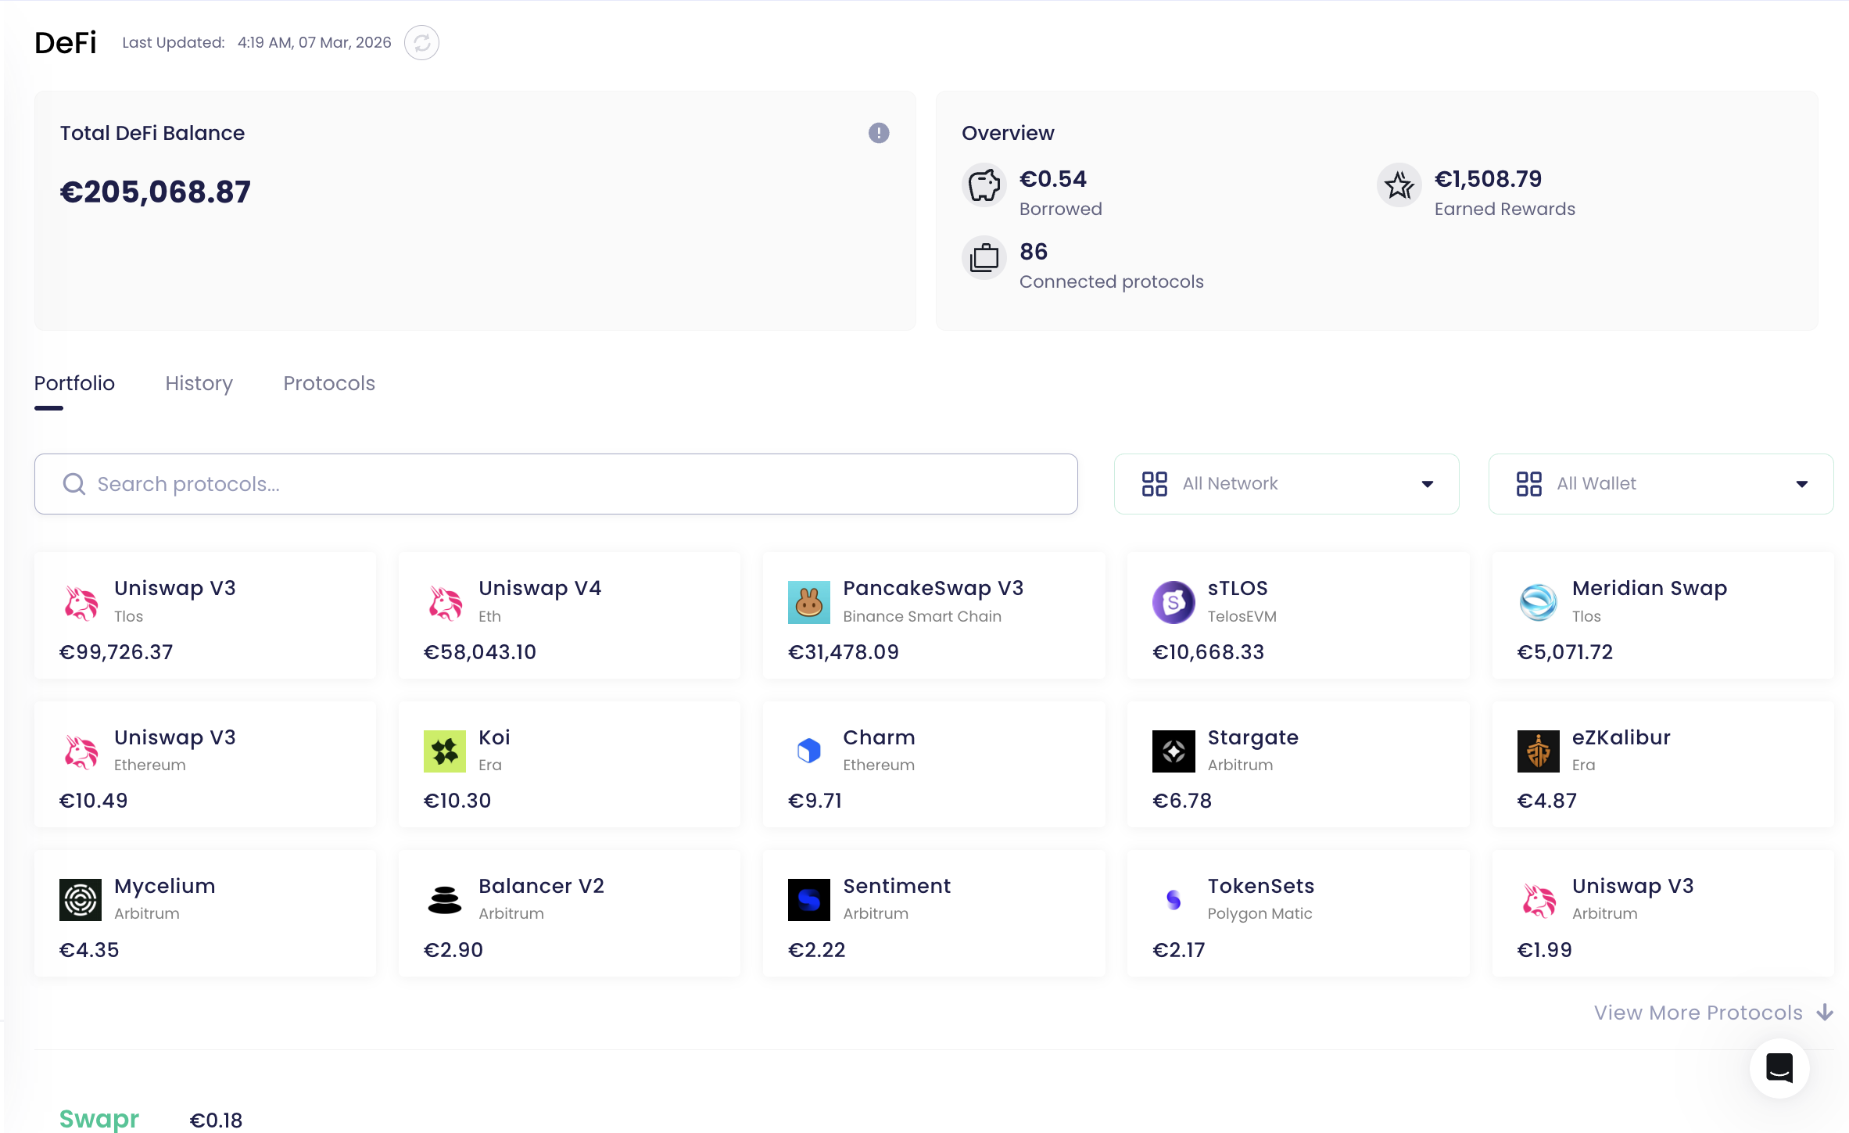Click the Stargate protocol logo

(x=1173, y=751)
